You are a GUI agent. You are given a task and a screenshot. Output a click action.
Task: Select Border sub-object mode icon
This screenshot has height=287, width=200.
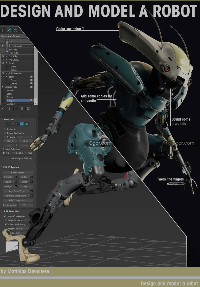pyautogui.click(x=17, y=124)
